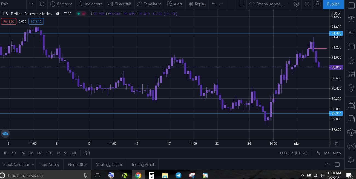Open the economic calendar grid icon
Viewport: 356px width, 179px height.
[x=351, y=73]
